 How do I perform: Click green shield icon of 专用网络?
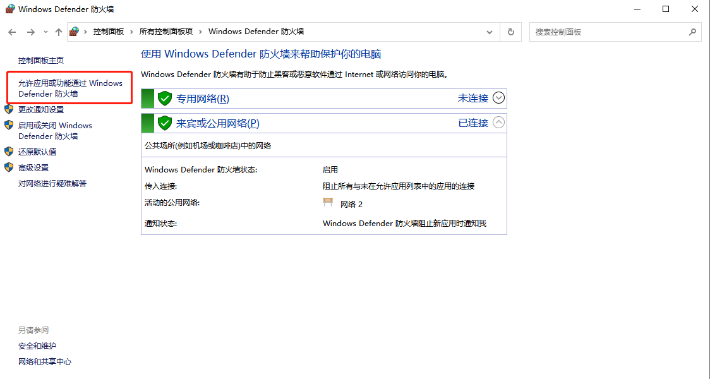[x=165, y=99]
